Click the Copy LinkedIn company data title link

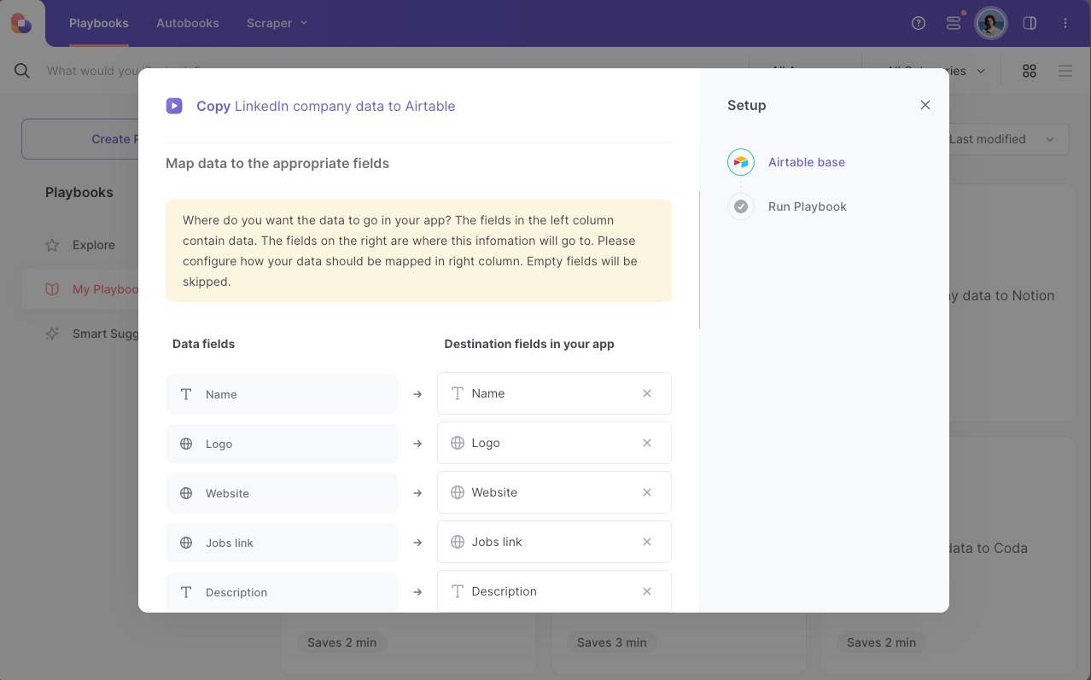[326, 106]
